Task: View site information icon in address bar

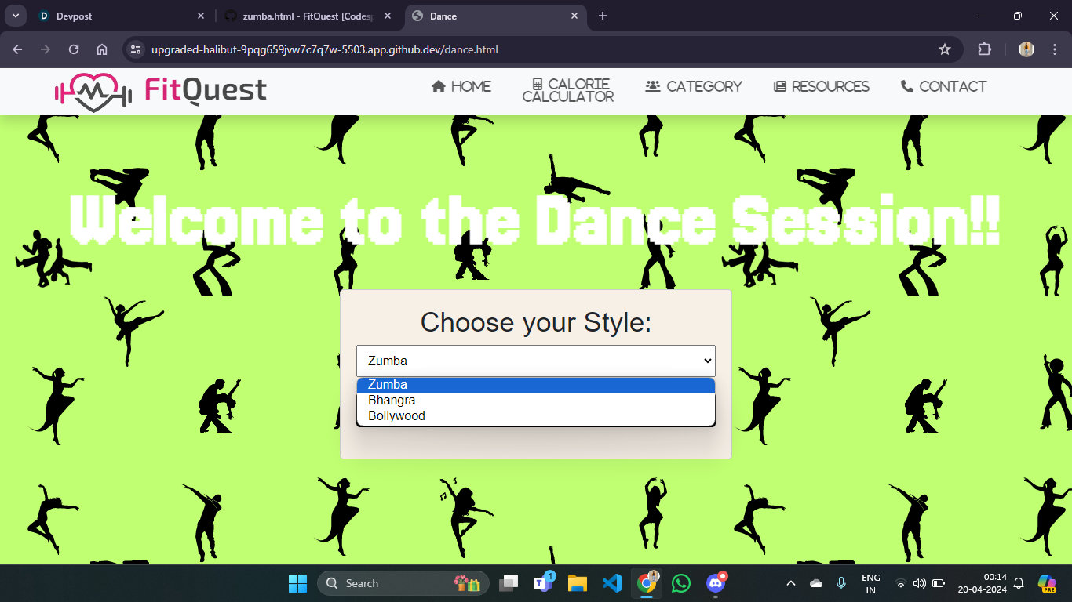Action: pos(136,49)
